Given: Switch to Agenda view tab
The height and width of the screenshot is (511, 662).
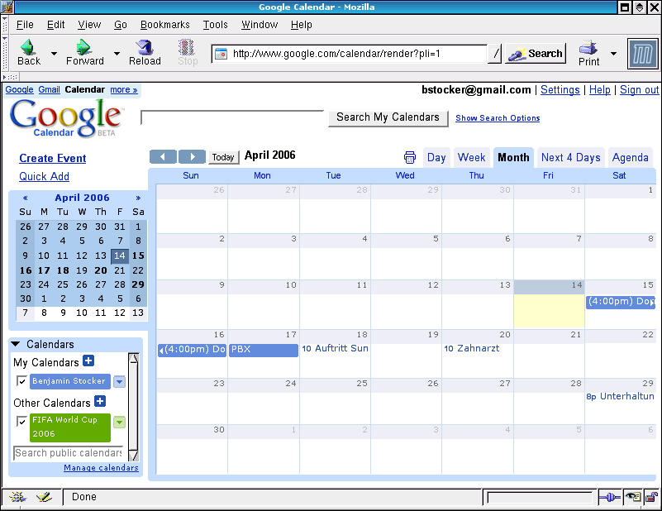Looking at the screenshot, I should (x=630, y=158).
